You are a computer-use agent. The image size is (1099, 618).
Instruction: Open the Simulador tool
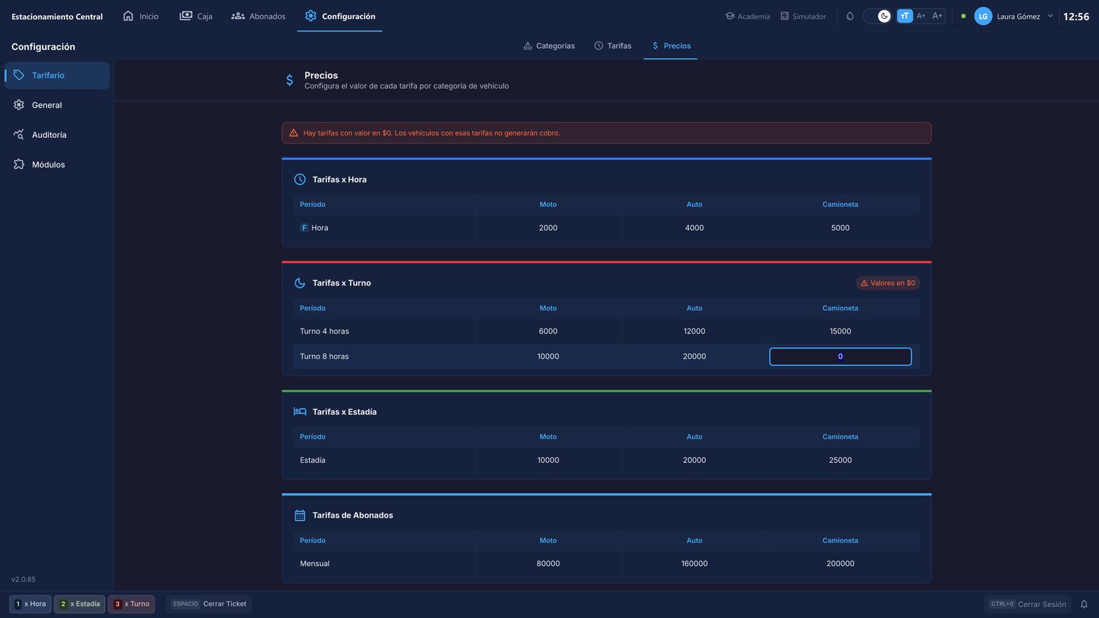coord(803,16)
